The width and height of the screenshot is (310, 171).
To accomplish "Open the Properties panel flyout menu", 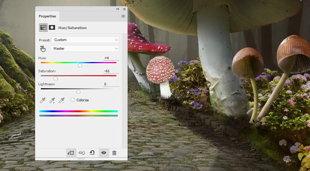I will click(123, 16).
